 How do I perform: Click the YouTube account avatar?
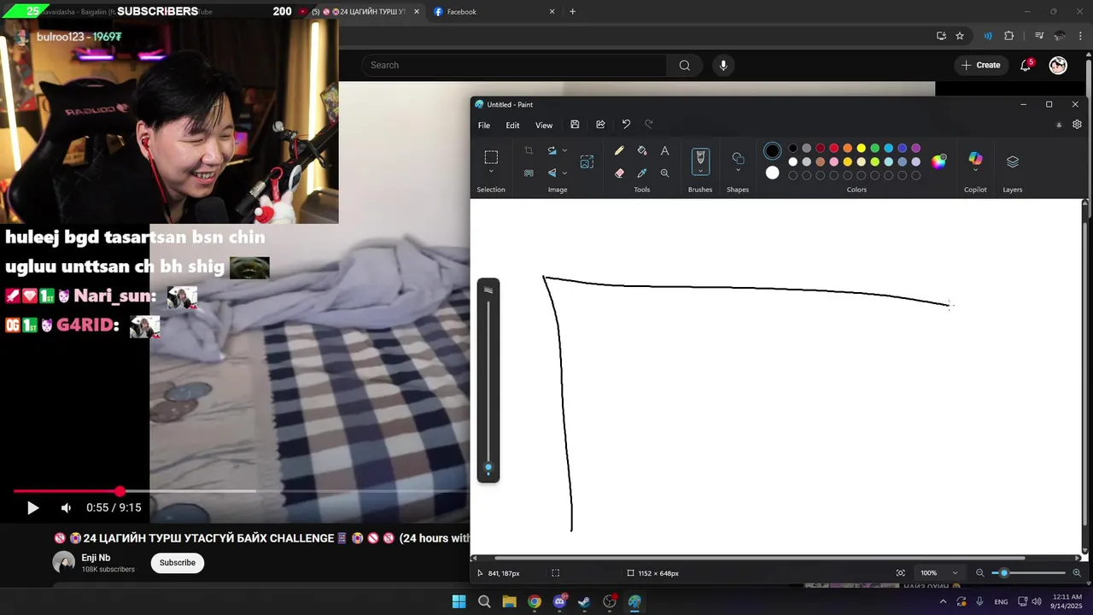(1058, 65)
